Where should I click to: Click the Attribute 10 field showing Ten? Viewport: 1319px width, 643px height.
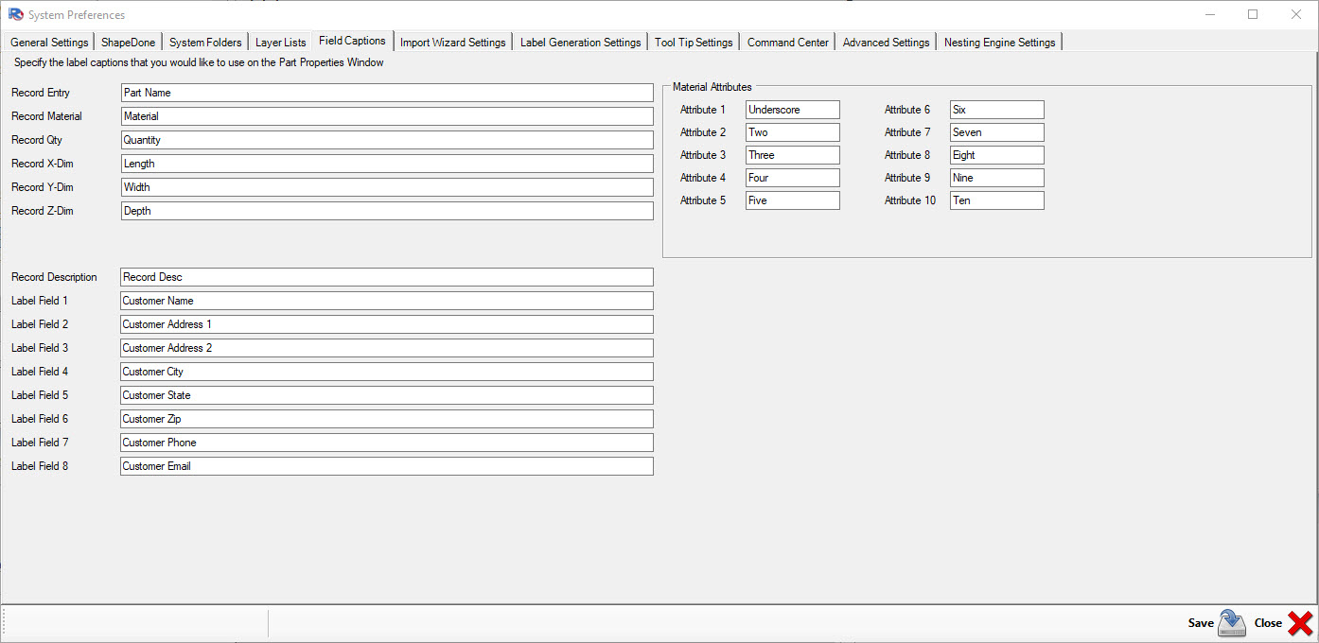[996, 200]
